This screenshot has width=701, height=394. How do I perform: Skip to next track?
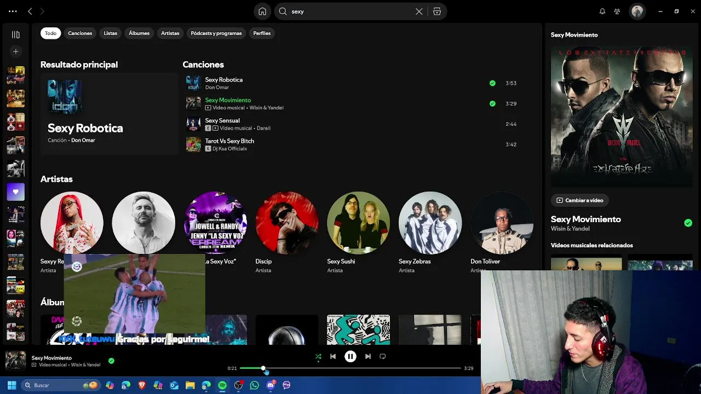point(368,357)
